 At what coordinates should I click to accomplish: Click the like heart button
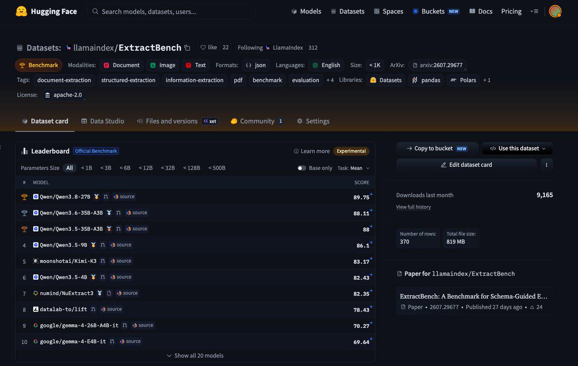click(209, 47)
